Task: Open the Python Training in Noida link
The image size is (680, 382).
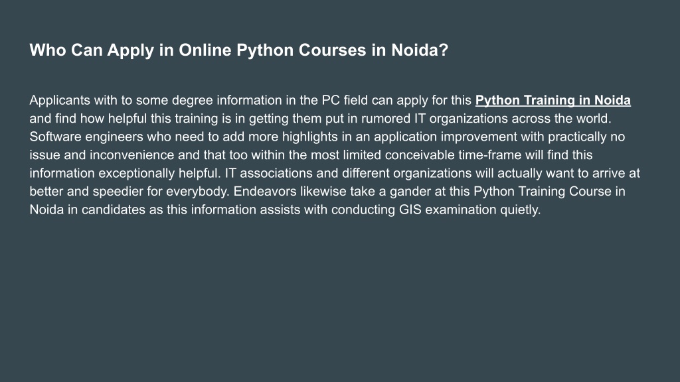Action: pyautogui.click(x=553, y=101)
